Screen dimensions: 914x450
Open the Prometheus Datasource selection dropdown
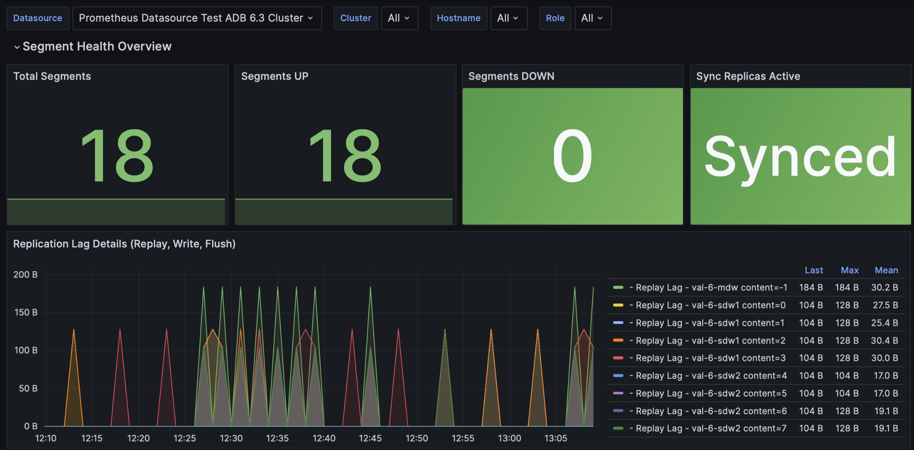pos(197,18)
